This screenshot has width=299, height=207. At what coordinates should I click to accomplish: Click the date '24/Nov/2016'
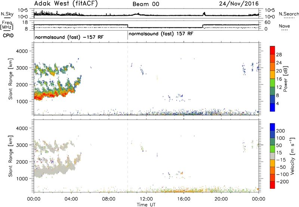(x=239, y=4)
